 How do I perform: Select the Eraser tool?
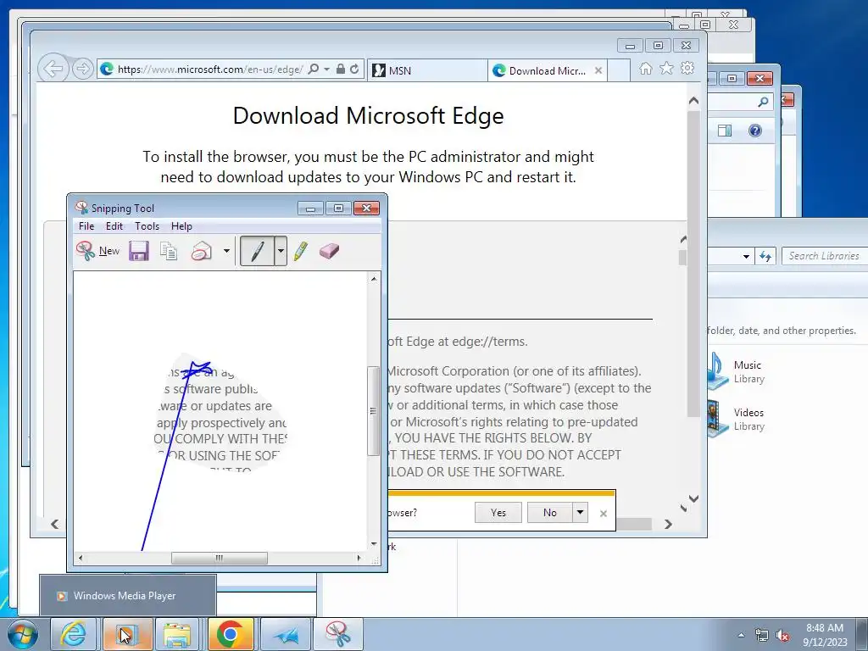(x=329, y=251)
